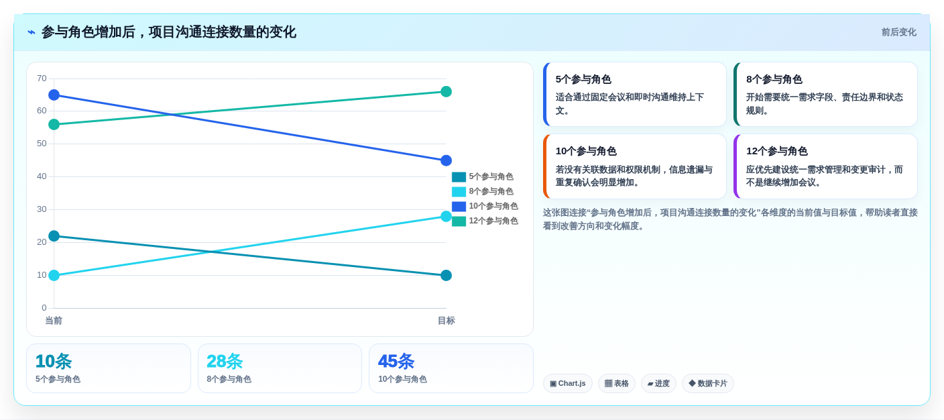Click the lightning icon beside the title

(x=32, y=32)
